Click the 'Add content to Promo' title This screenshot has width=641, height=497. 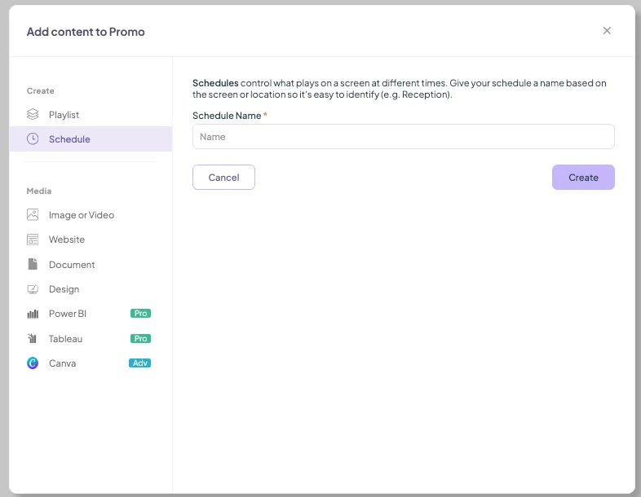(x=86, y=32)
